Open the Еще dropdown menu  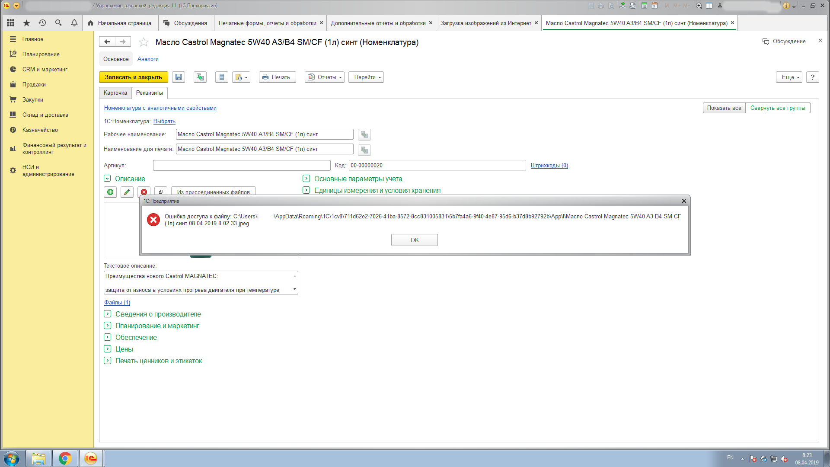[789, 77]
